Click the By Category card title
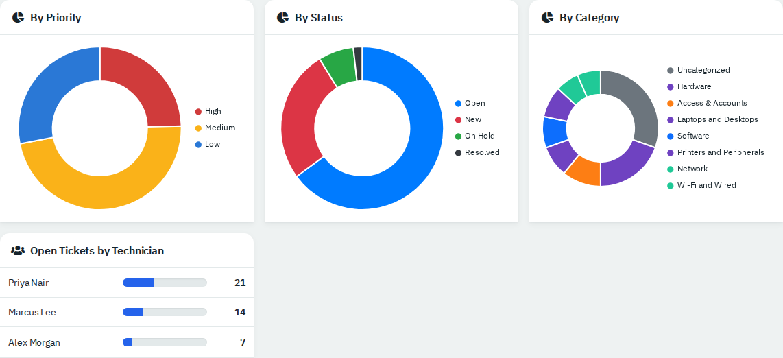The image size is (783, 358). click(x=589, y=17)
